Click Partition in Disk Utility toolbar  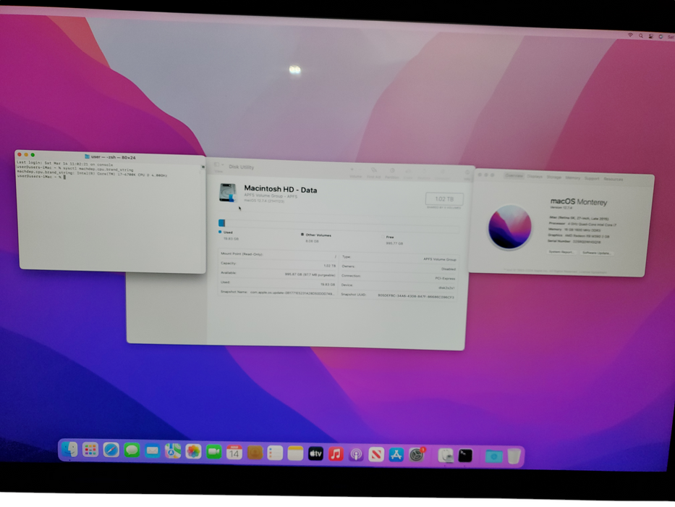pyautogui.click(x=391, y=174)
